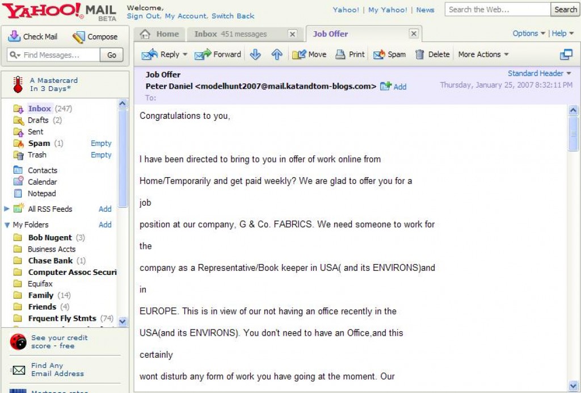Viewport: 581px width, 393px height.
Task: Open the Chase Bank folder
Action: pos(50,261)
